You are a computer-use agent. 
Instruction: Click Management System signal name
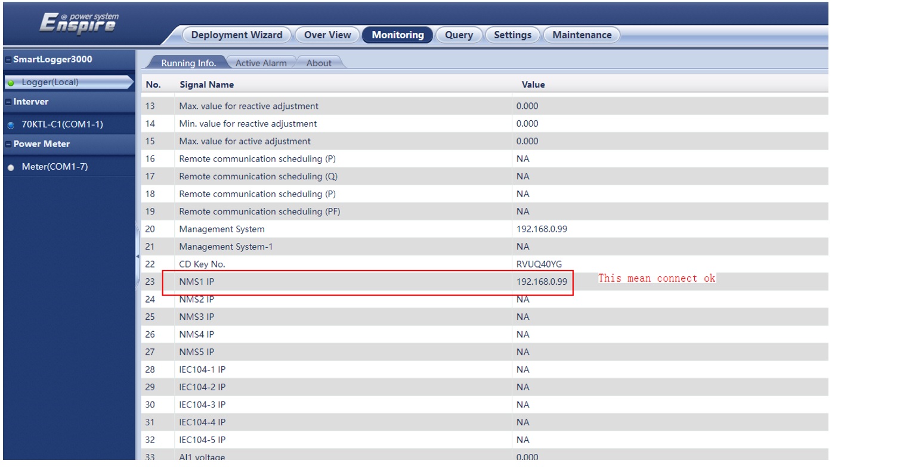click(221, 229)
